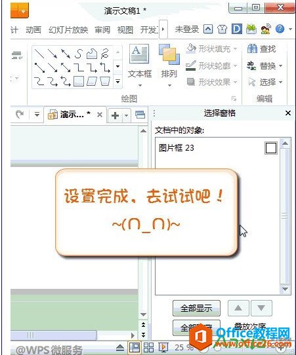Click the selection pane vertical scrollbar thumb

[x=285, y=216]
